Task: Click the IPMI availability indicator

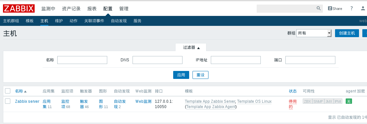Action: (338, 101)
